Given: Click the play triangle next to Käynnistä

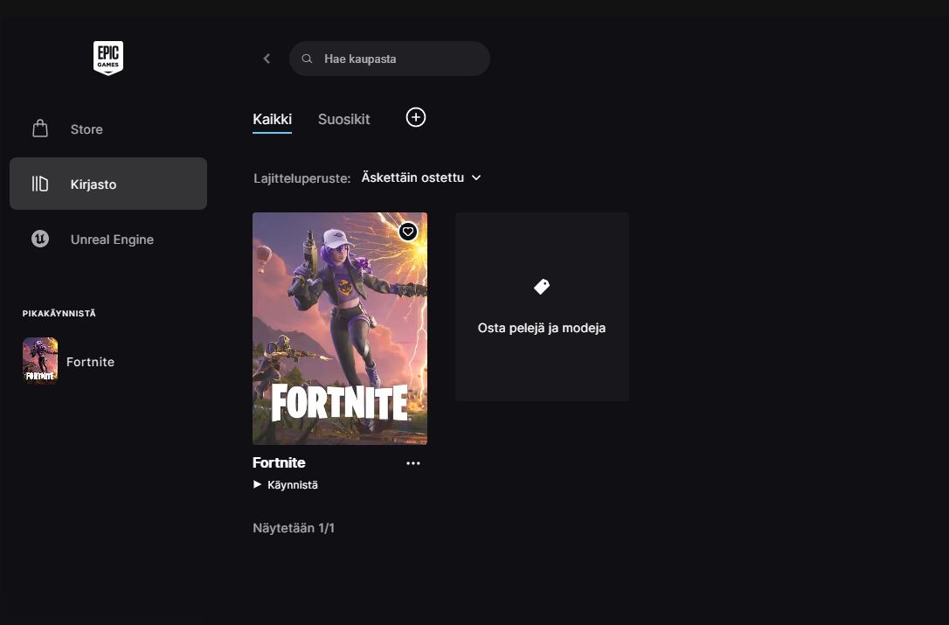Looking at the screenshot, I should (257, 484).
